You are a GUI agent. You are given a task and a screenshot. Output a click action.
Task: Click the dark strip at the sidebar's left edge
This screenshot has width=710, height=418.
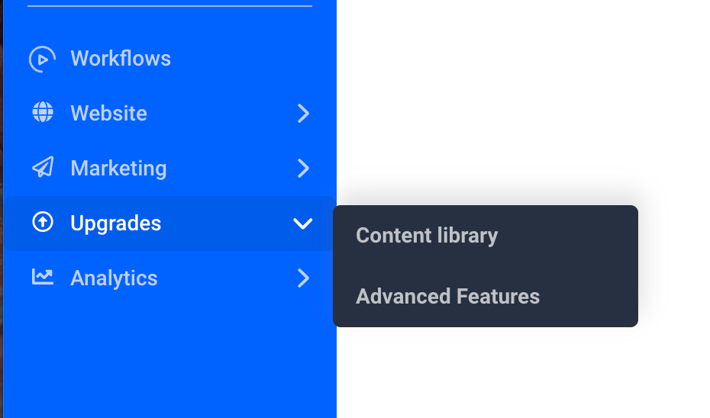tap(2, 209)
